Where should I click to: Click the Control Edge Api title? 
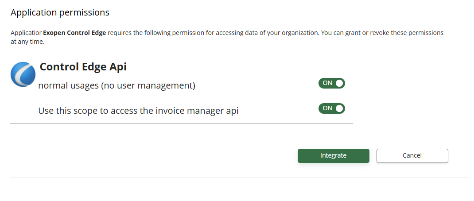[x=83, y=67]
